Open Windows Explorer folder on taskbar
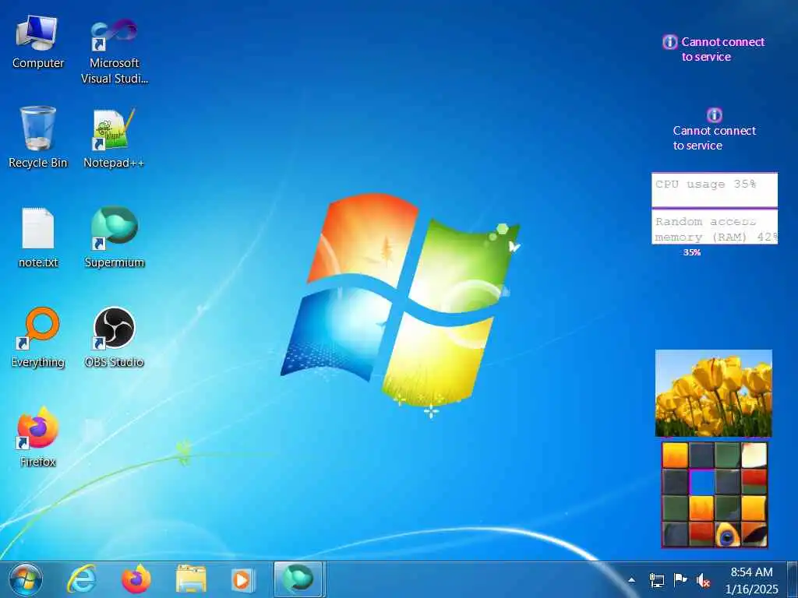Viewport: 798px width, 598px height. pos(191,579)
